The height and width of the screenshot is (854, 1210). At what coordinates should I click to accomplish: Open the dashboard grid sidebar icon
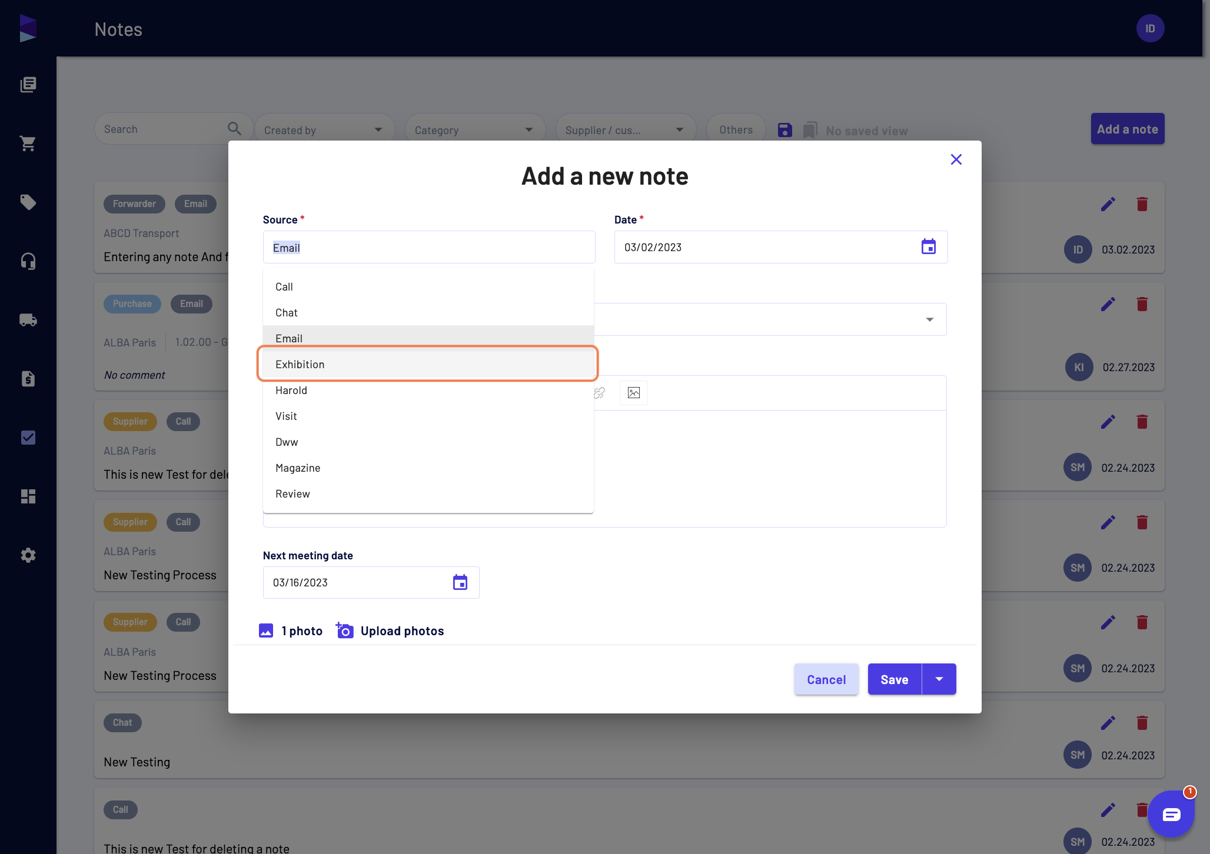[28, 496]
